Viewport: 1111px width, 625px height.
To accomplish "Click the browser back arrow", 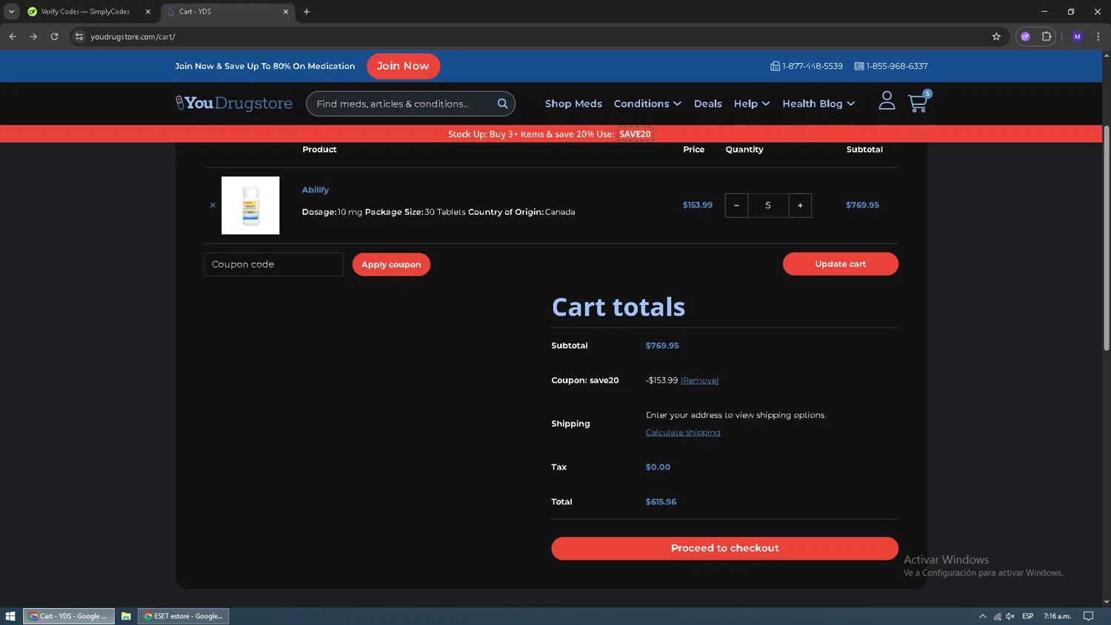I will 13,36.
